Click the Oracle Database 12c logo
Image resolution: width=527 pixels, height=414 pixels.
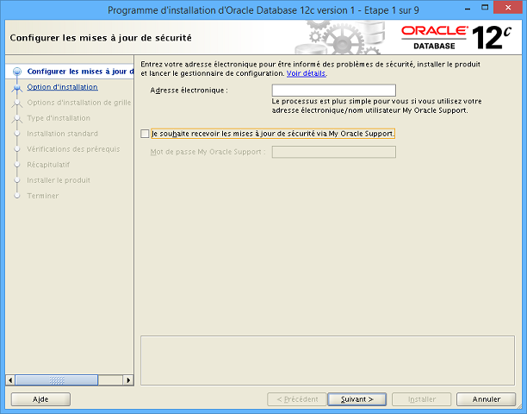coord(456,38)
